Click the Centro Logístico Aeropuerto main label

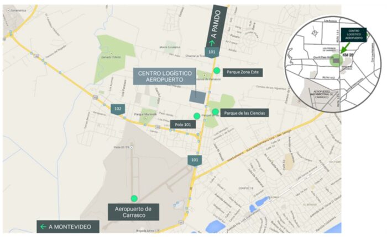(x=165, y=77)
